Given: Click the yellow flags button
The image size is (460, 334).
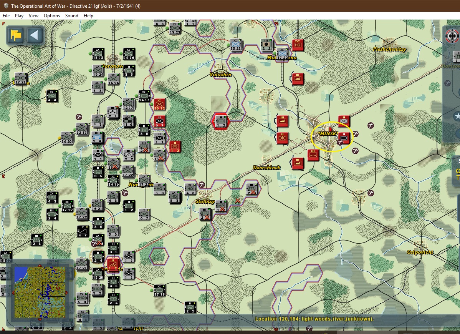Looking at the screenshot, I should pyautogui.click(x=16, y=35).
